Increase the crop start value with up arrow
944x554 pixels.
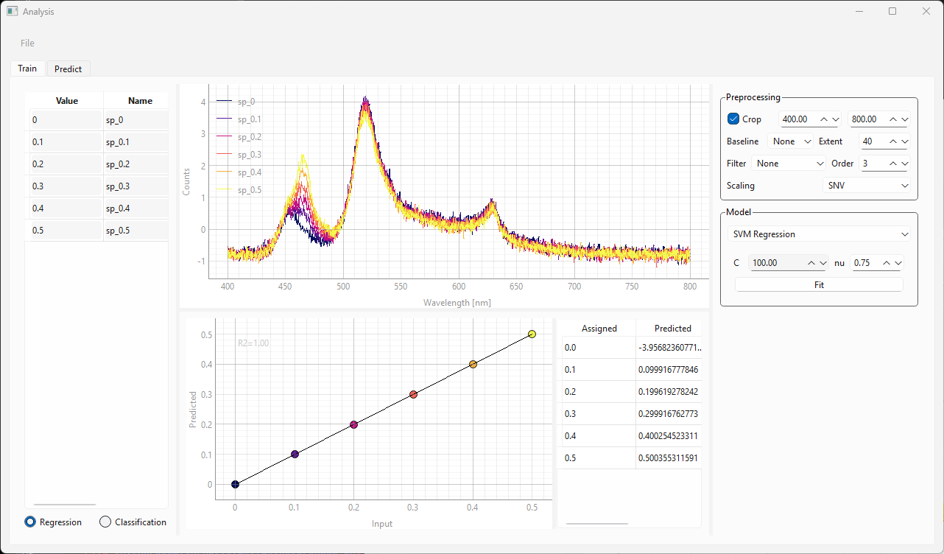pos(824,119)
